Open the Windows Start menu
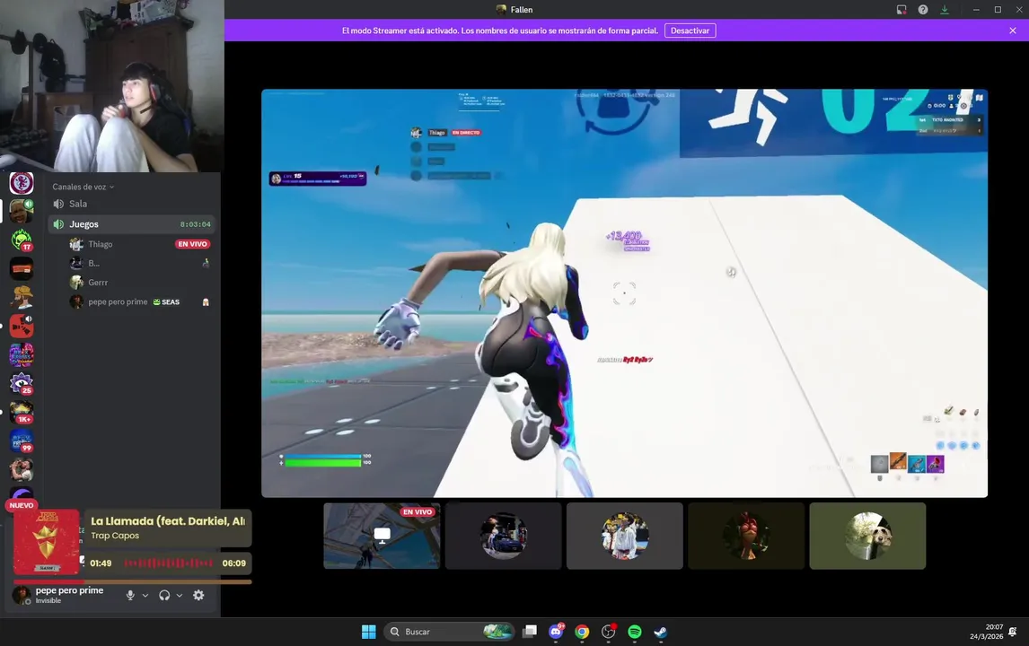 pyautogui.click(x=369, y=632)
